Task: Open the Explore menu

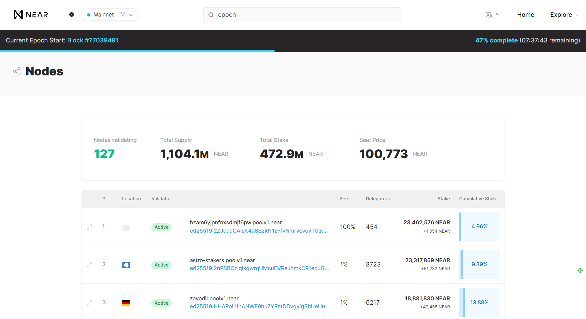Action: pos(565,15)
